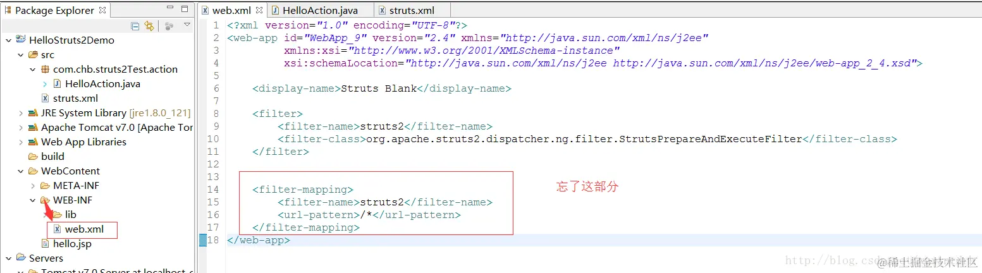
Task: Open the Package Explorer View Menu triangle
Action: [x=187, y=25]
